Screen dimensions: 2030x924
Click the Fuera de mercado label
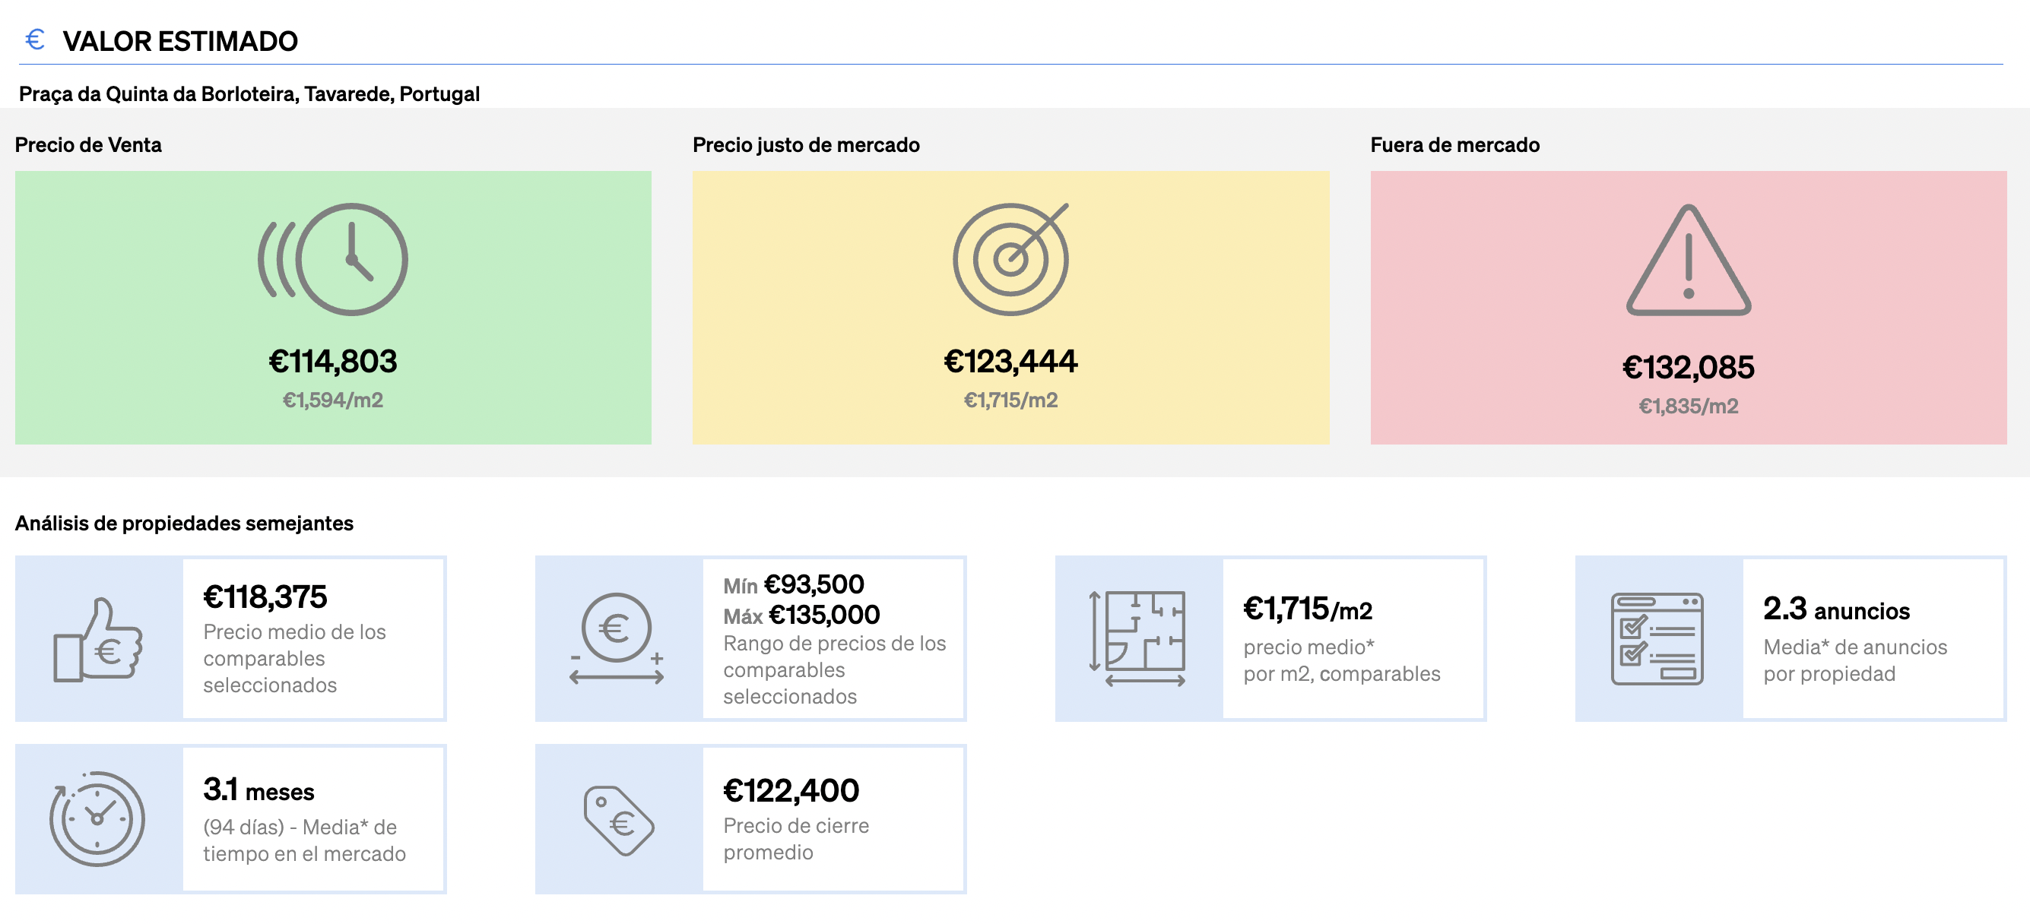coord(1454,145)
